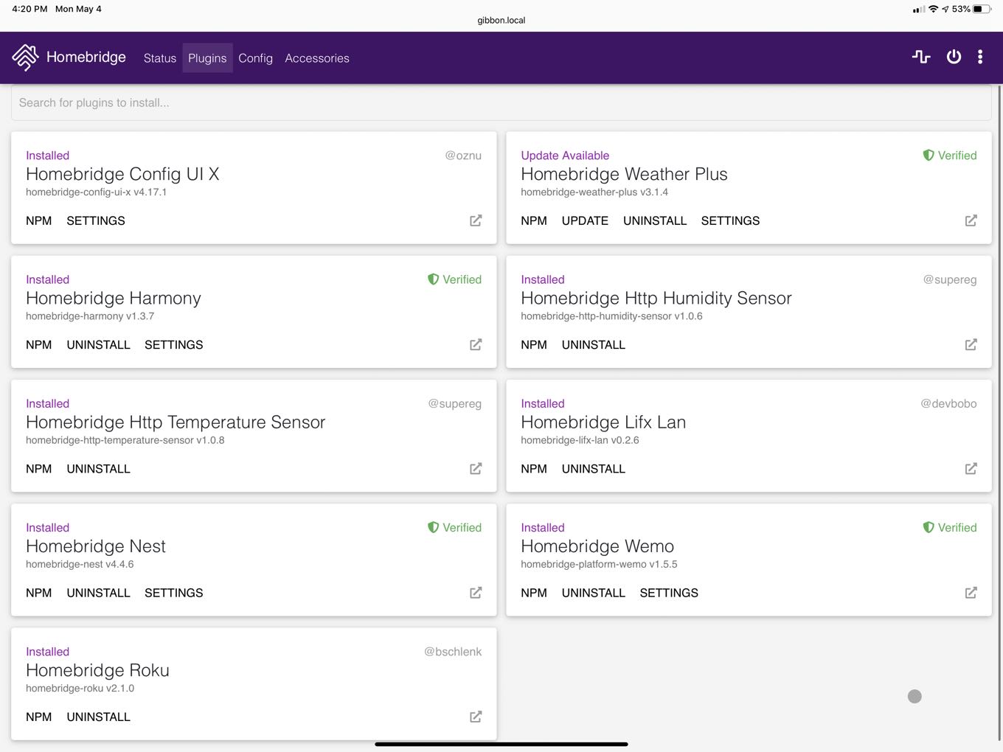
Task: Tap the battery indicator in status bar
Action: [982, 9]
